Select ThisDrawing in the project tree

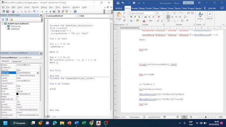click(x=15, y=26)
